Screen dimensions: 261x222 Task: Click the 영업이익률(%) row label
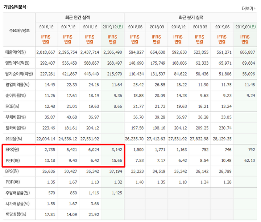17,85
